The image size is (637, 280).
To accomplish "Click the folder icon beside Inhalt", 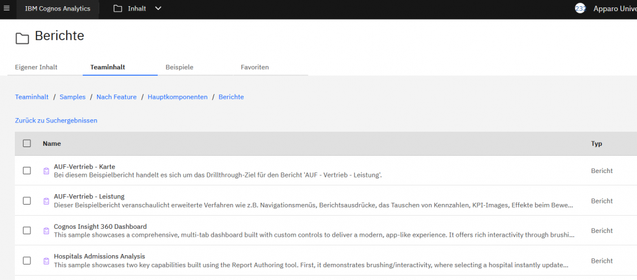I will [118, 9].
